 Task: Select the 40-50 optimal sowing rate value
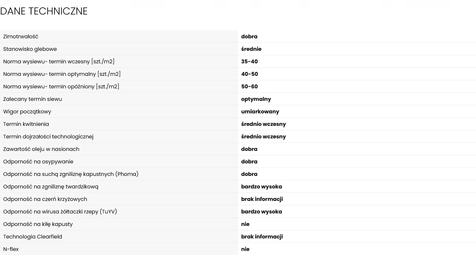[249, 74]
